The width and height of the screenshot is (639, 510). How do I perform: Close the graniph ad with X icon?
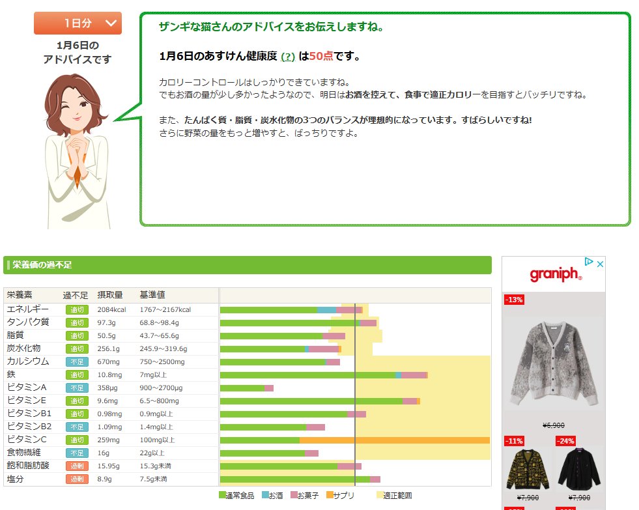point(600,264)
